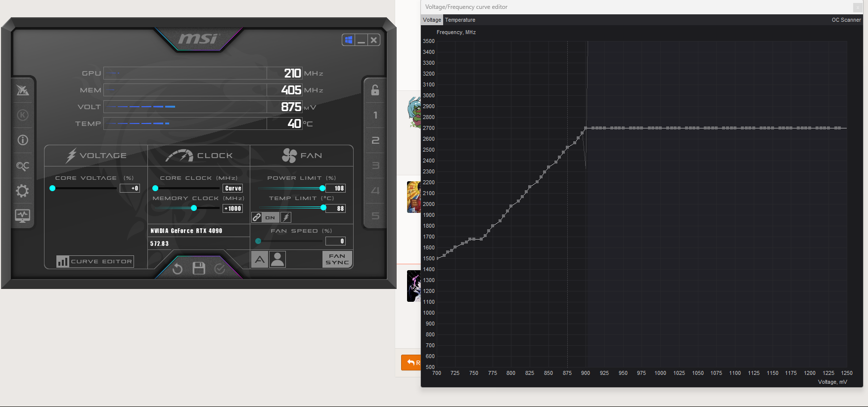
Task: Open the CURVE EDITOR button
Action: pos(95,261)
